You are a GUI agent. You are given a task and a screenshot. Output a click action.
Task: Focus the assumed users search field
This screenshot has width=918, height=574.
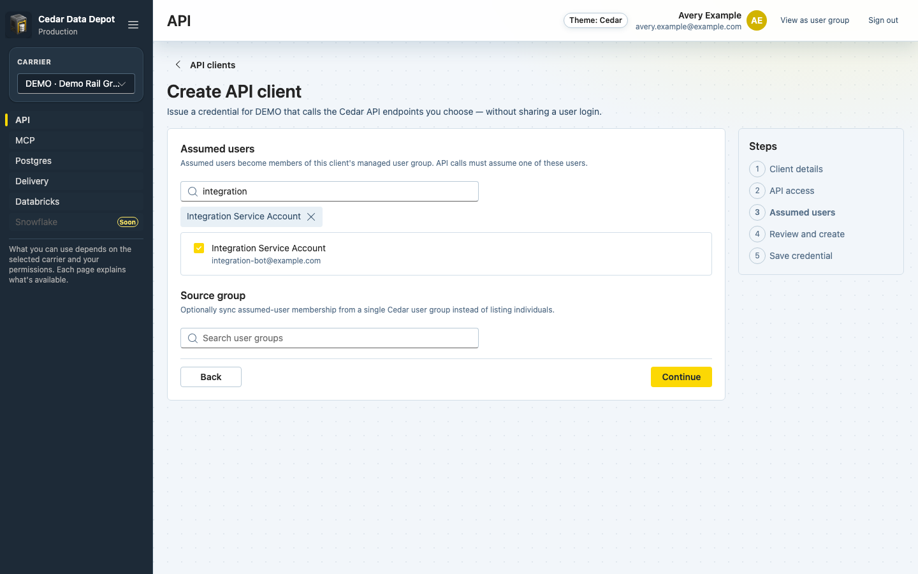coord(330,191)
